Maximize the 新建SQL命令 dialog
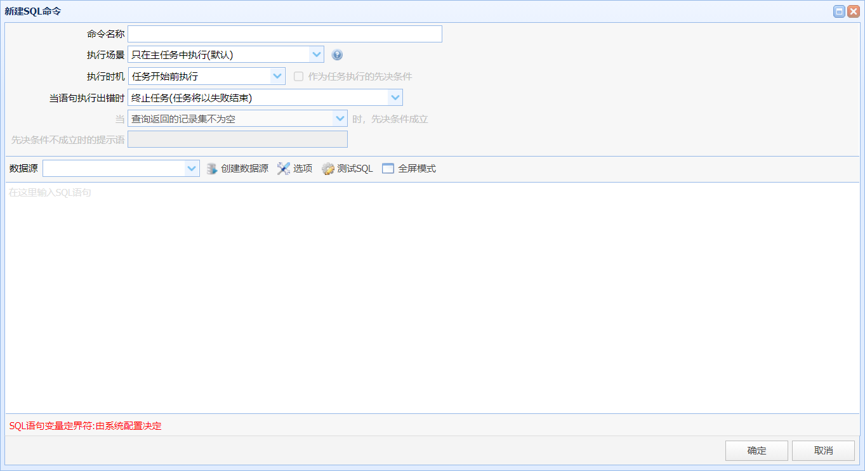 click(x=839, y=11)
